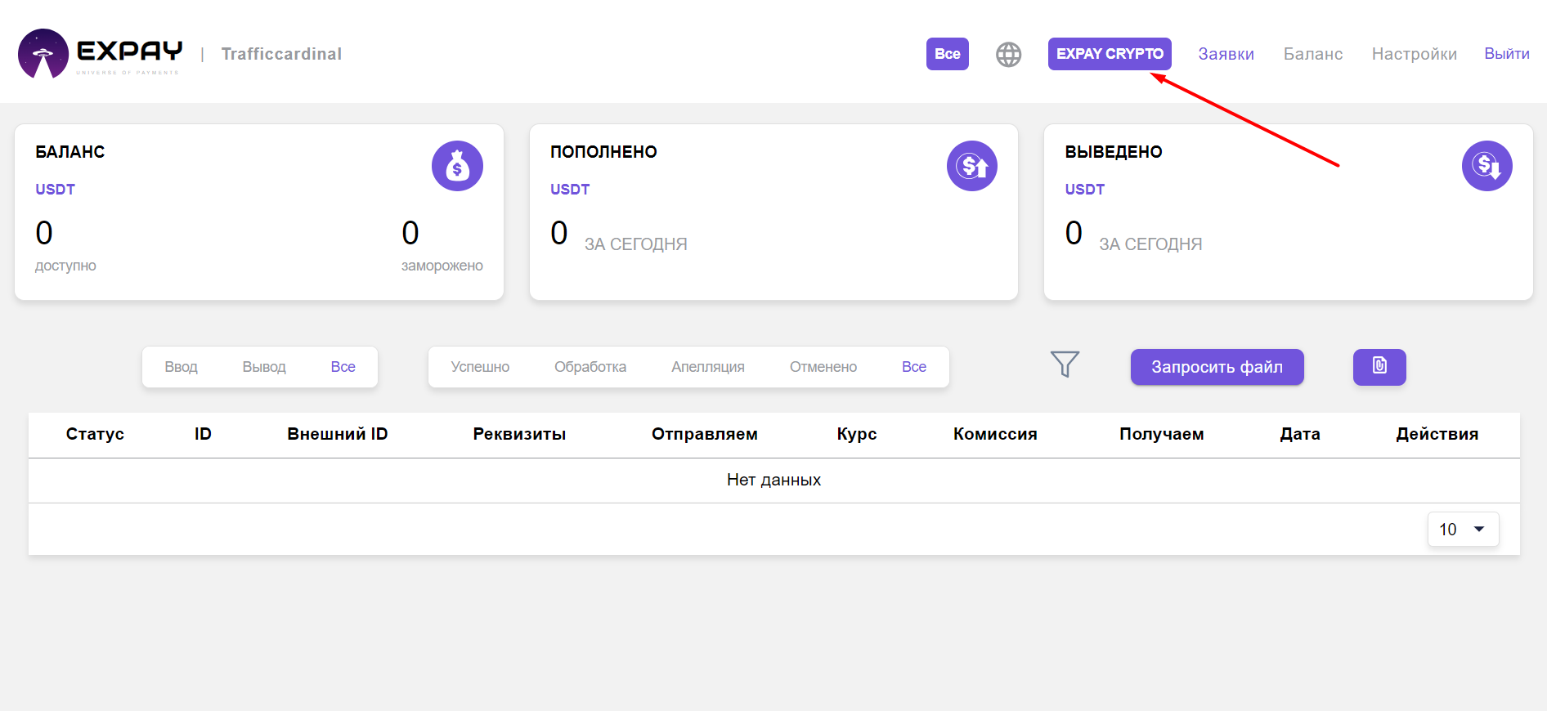Click ЗА СЕГОДНЯ in the ПОПОЛНЕНО card
The image size is (1547, 711).
click(x=635, y=244)
